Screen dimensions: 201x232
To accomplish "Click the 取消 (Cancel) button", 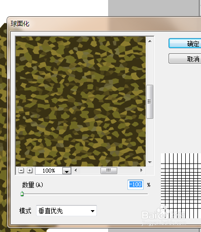I will coord(185,58).
